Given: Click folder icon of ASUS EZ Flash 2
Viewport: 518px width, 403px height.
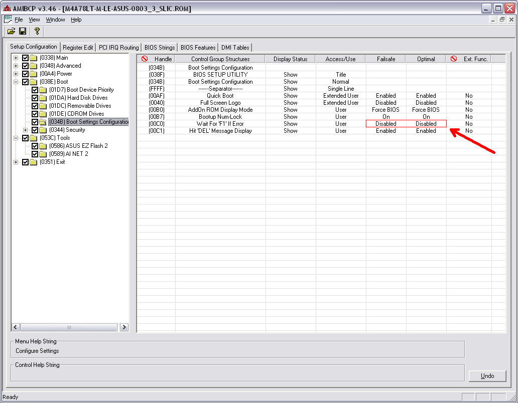Looking at the screenshot, I should pyautogui.click(x=43, y=146).
